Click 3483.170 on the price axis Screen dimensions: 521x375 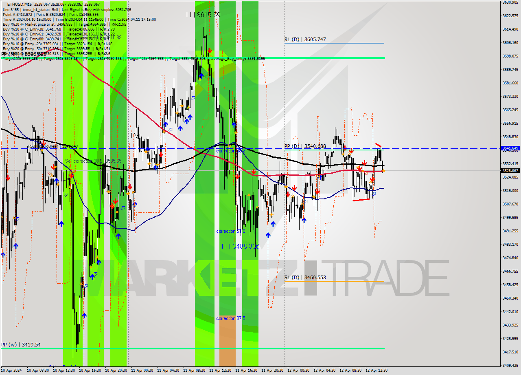coord(510,244)
